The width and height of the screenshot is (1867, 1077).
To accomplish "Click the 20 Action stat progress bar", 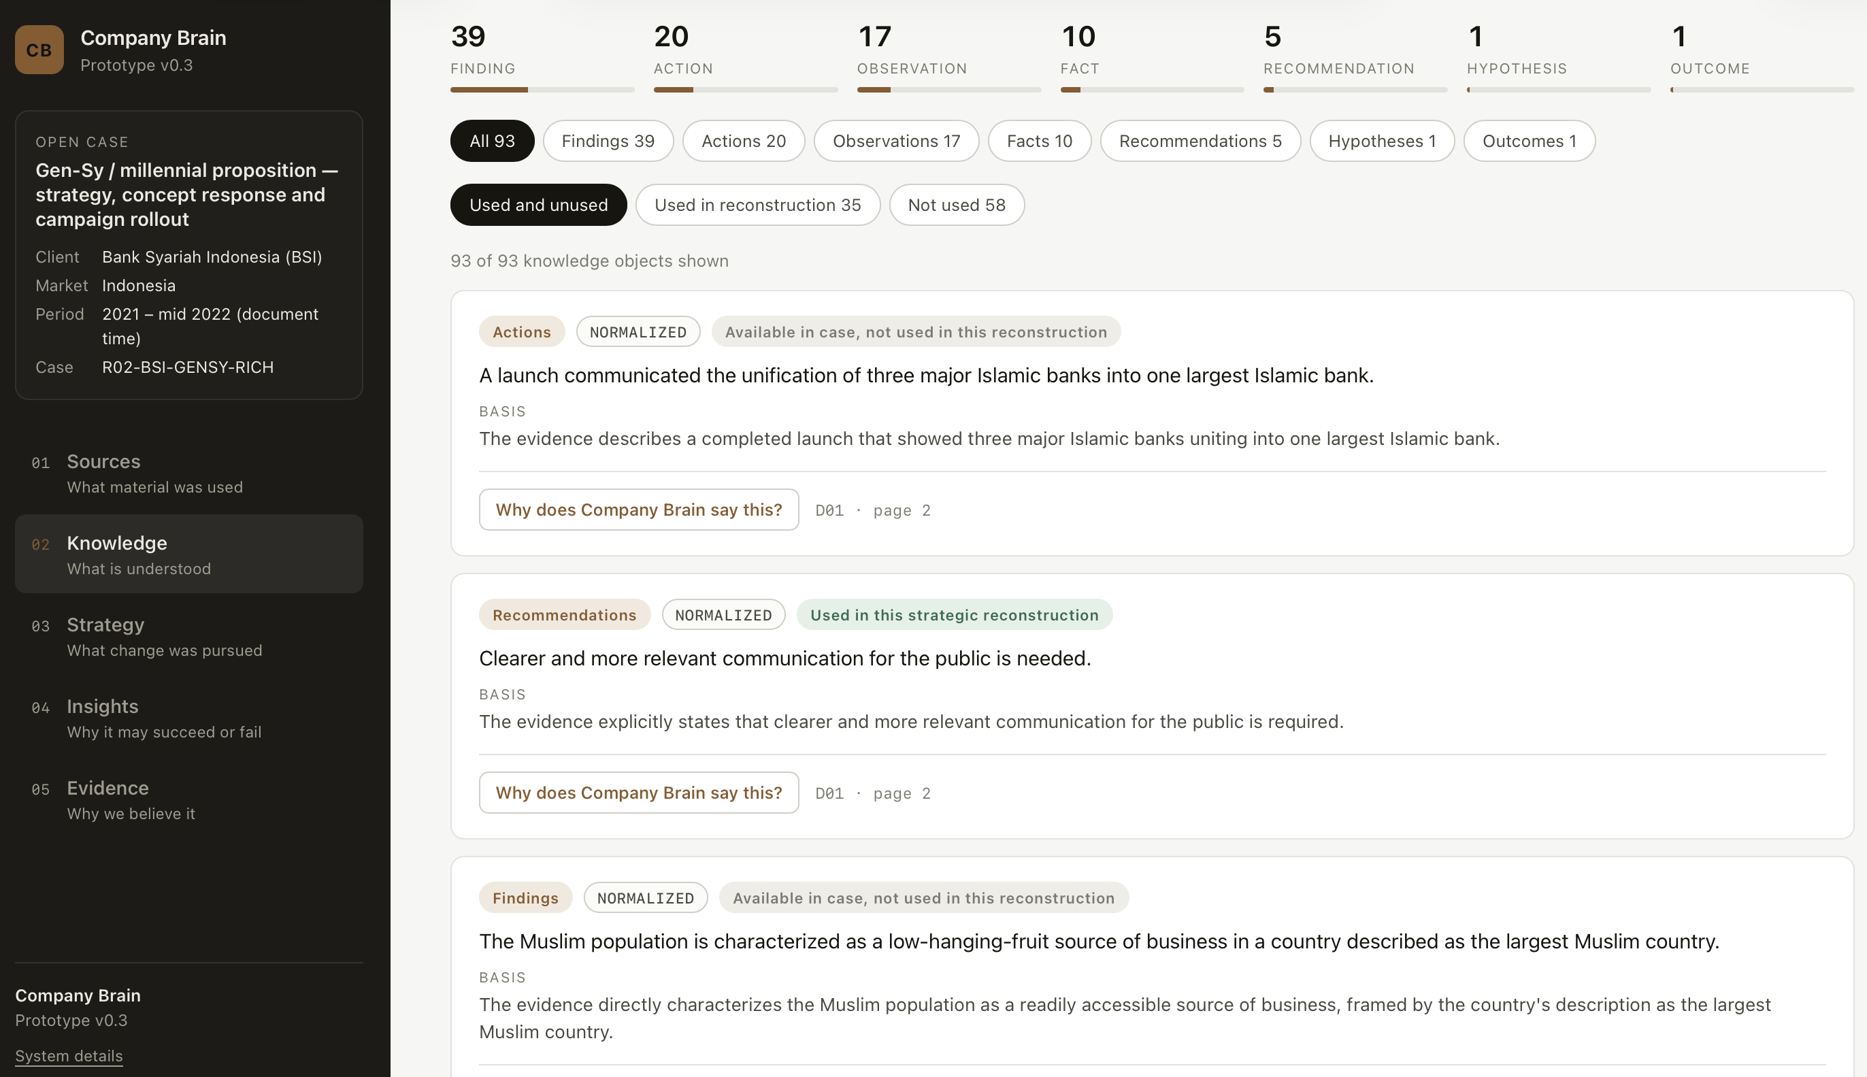I will tap(746, 90).
